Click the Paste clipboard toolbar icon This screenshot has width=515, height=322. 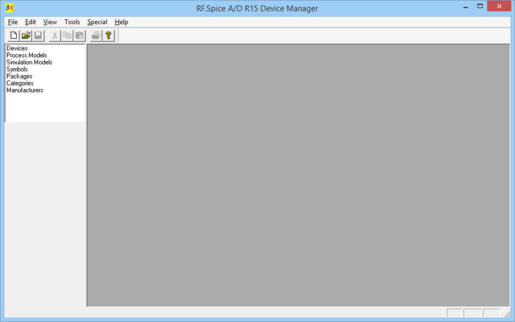(80, 35)
